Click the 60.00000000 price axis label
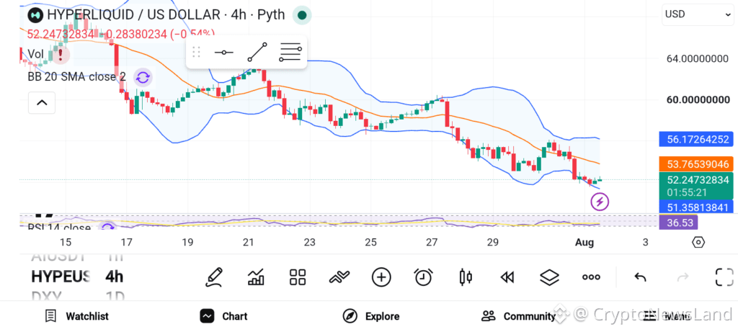The height and width of the screenshot is (332, 738). tap(698, 99)
